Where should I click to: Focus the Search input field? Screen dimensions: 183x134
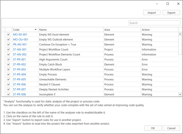click(x=154, y=23)
